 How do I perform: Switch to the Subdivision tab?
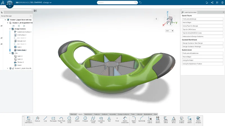[x=88, y=114]
